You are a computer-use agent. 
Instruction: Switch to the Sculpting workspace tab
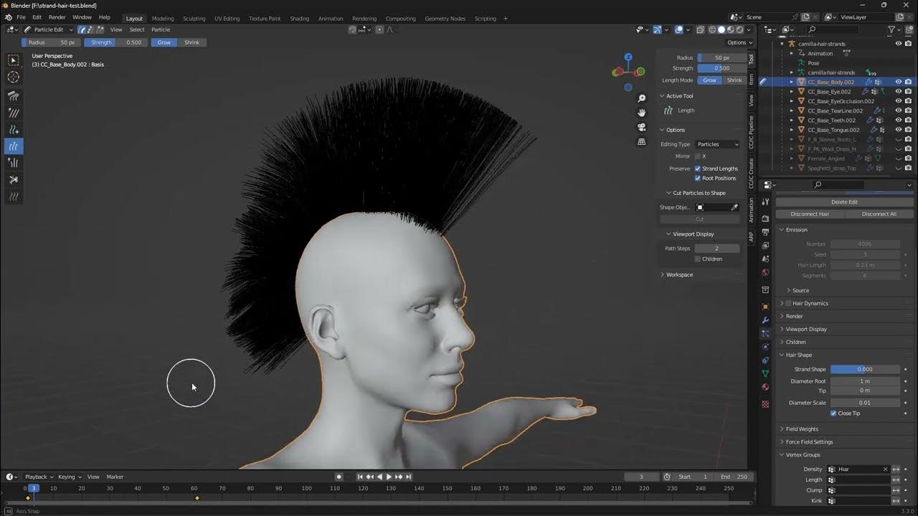[x=194, y=18]
